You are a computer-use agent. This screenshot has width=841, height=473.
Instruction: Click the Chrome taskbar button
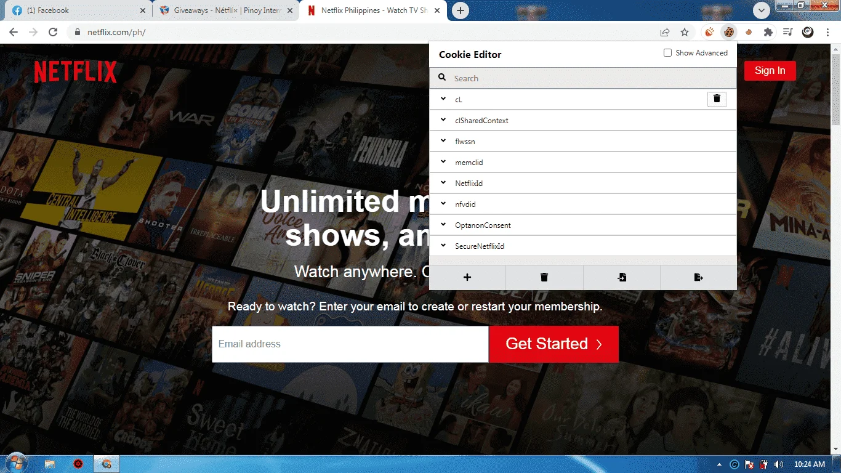[107, 464]
